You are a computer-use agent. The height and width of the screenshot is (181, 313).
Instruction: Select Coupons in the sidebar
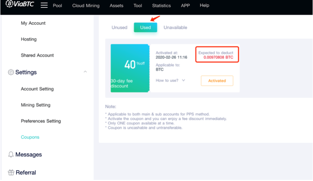[x=30, y=137]
